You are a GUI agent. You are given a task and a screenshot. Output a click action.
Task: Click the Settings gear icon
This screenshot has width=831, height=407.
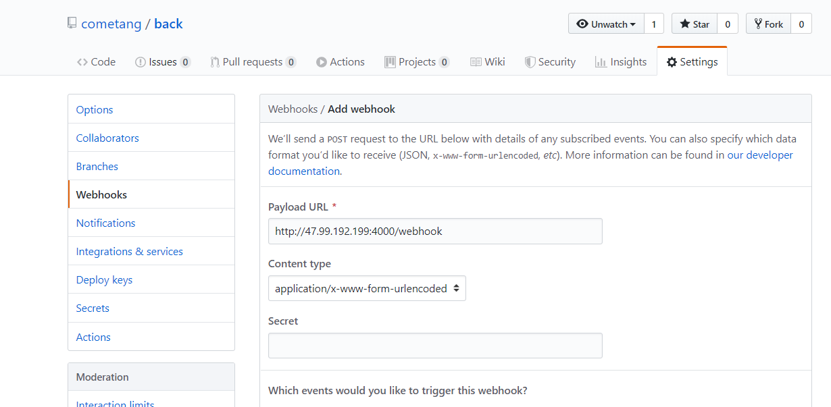tap(672, 62)
